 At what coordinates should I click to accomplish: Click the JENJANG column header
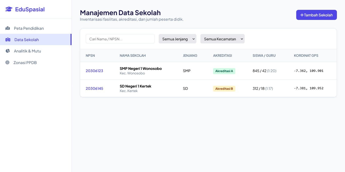190,55
